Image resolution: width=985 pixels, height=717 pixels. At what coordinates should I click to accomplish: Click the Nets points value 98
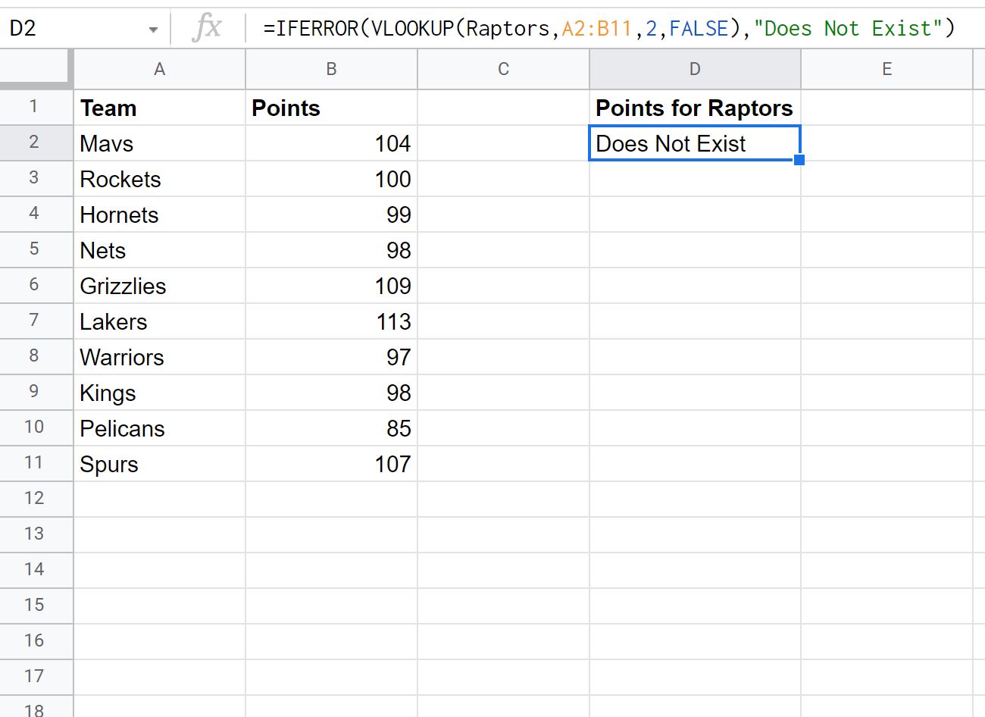coord(331,250)
